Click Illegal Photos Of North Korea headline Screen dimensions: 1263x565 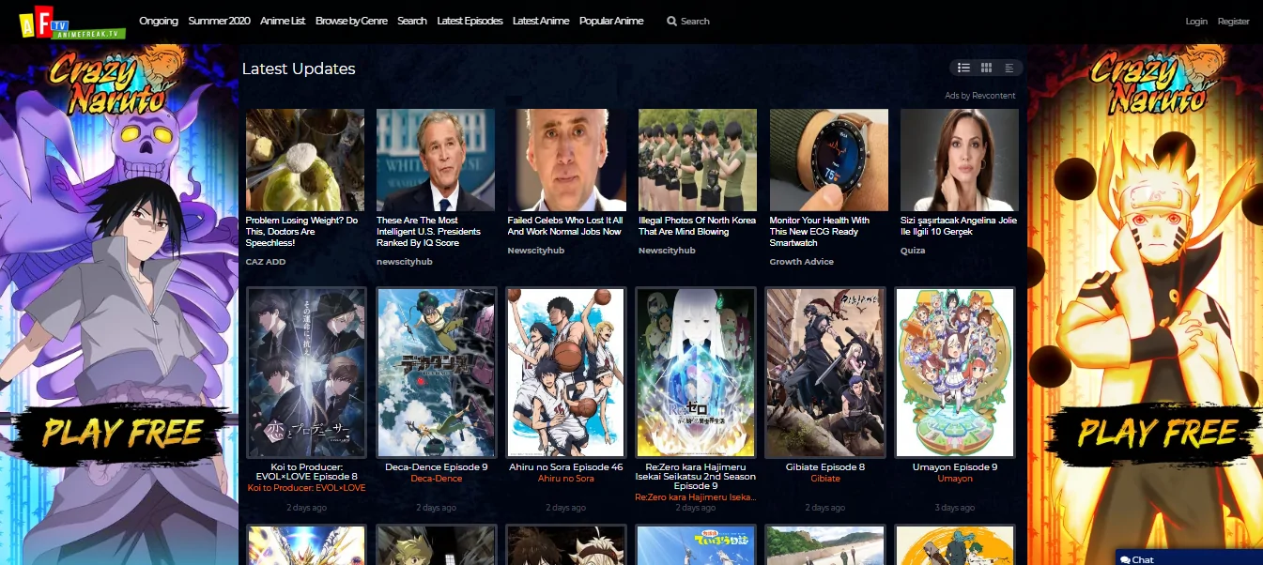(x=697, y=226)
